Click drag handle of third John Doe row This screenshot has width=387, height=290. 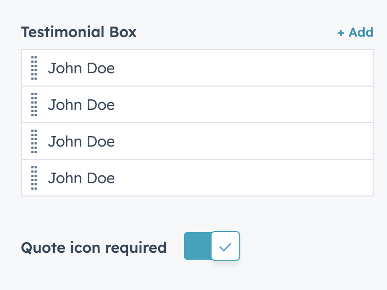[34, 141]
